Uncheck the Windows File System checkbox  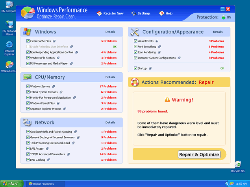[28, 58]
